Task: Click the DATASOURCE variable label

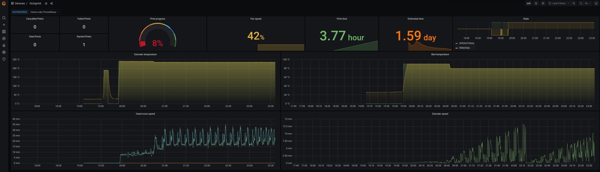Action: [x=20, y=12]
